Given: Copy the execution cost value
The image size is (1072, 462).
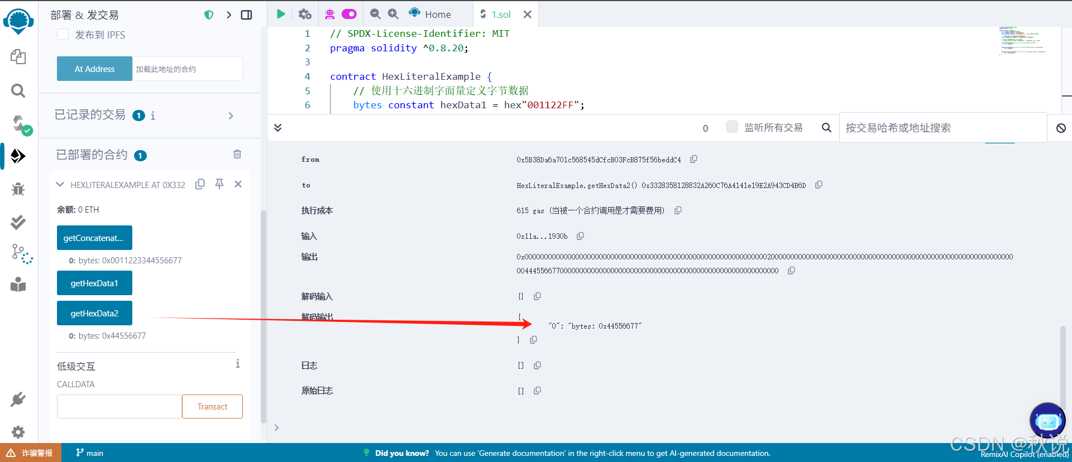Looking at the screenshot, I should click(x=678, y=210).
